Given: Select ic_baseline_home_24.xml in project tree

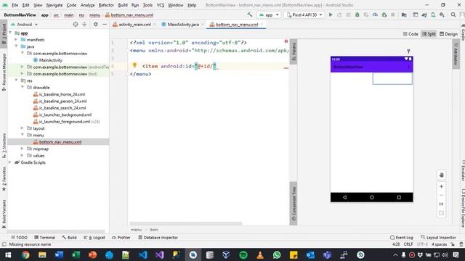Looking at the screenshot, I should (62, 94).
